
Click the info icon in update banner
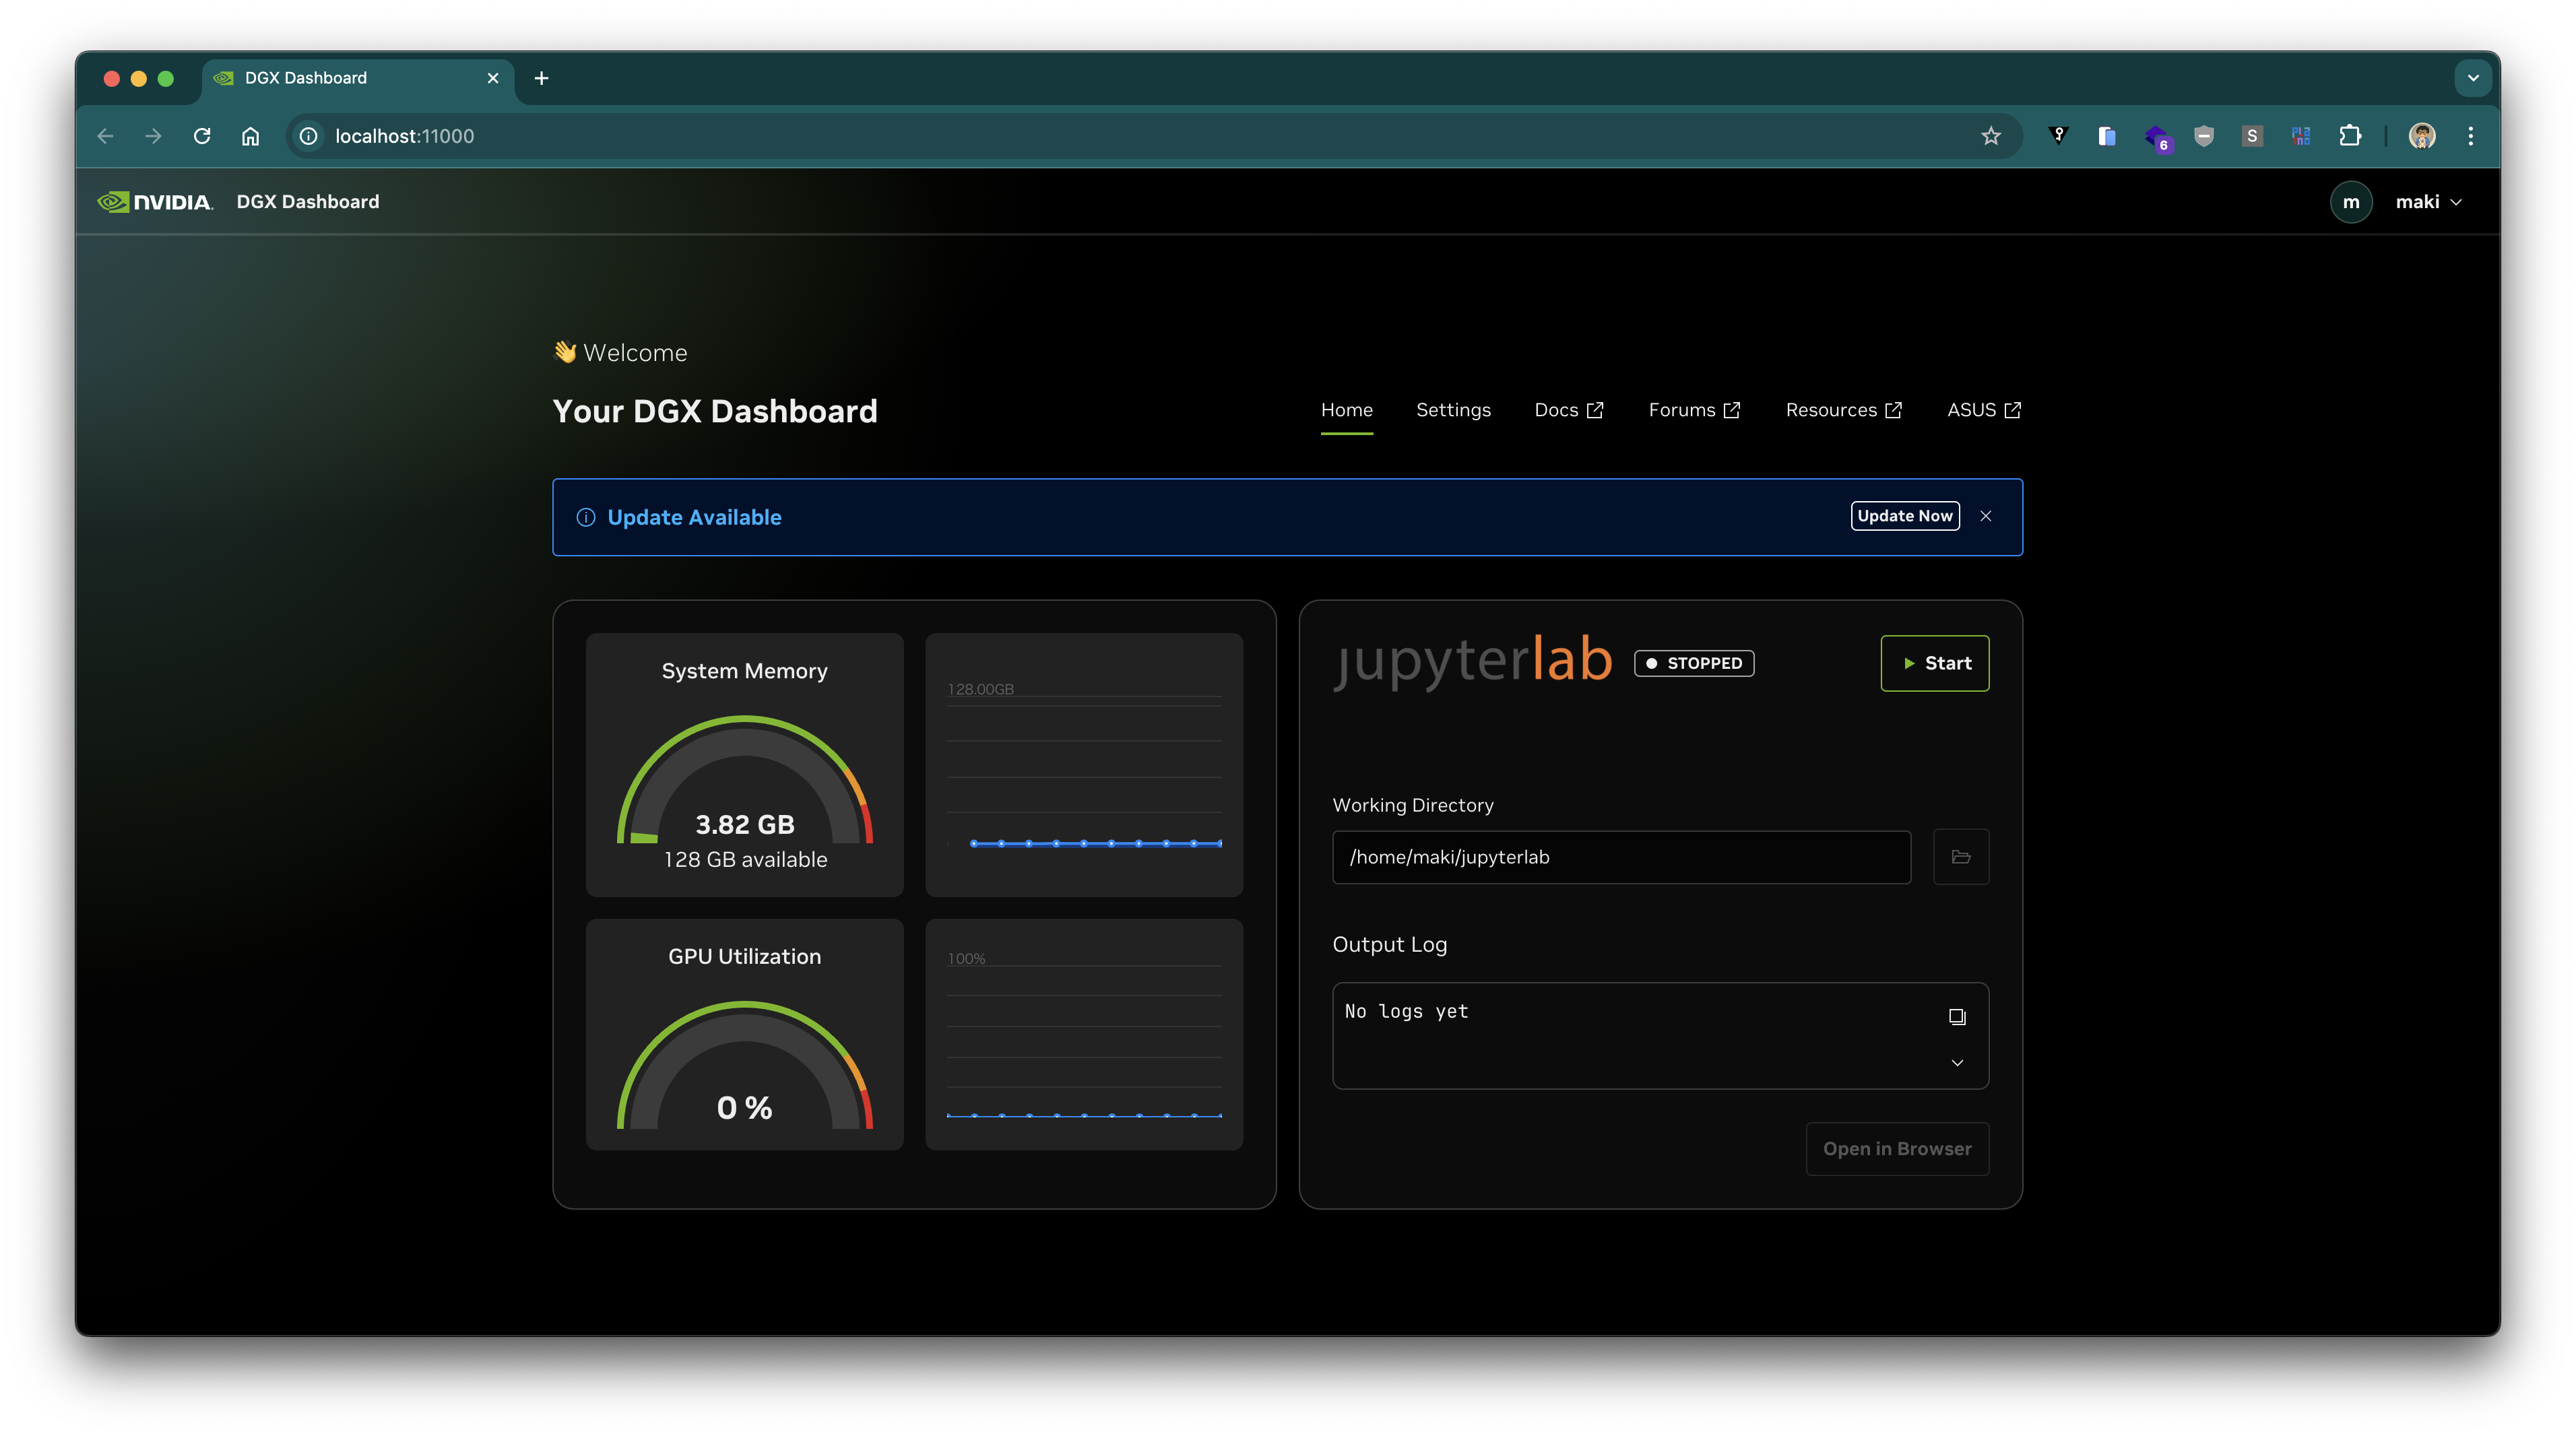586,517
